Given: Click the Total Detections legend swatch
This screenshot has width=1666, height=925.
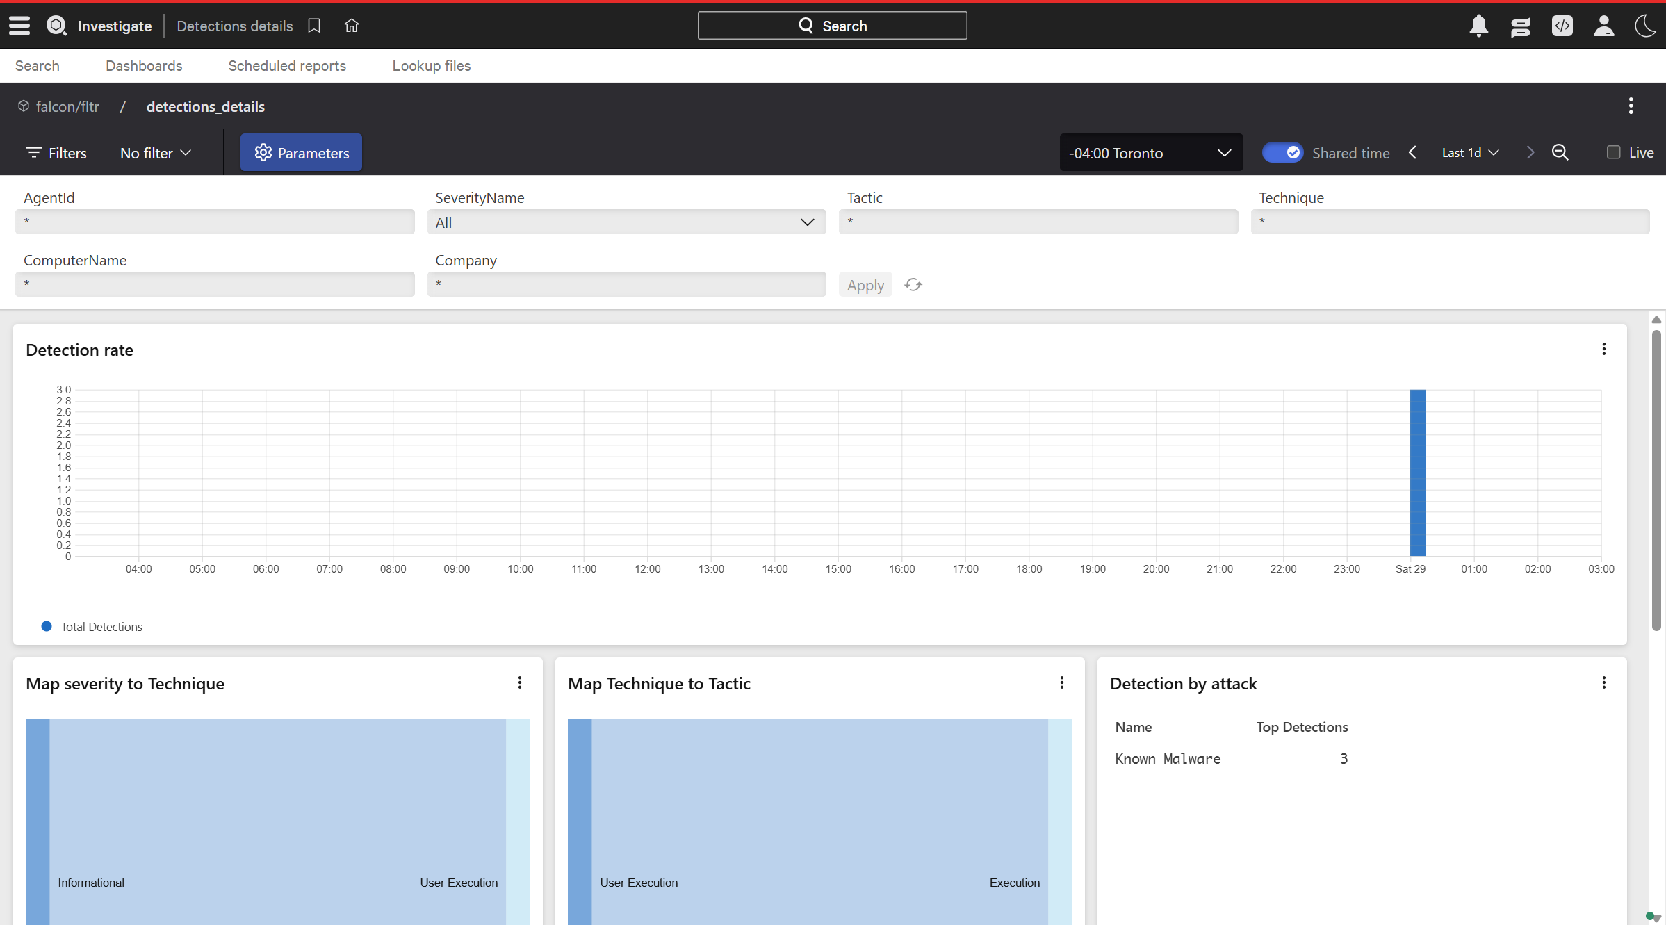Looking at the screenshot, I should click(x=47, y=626).
